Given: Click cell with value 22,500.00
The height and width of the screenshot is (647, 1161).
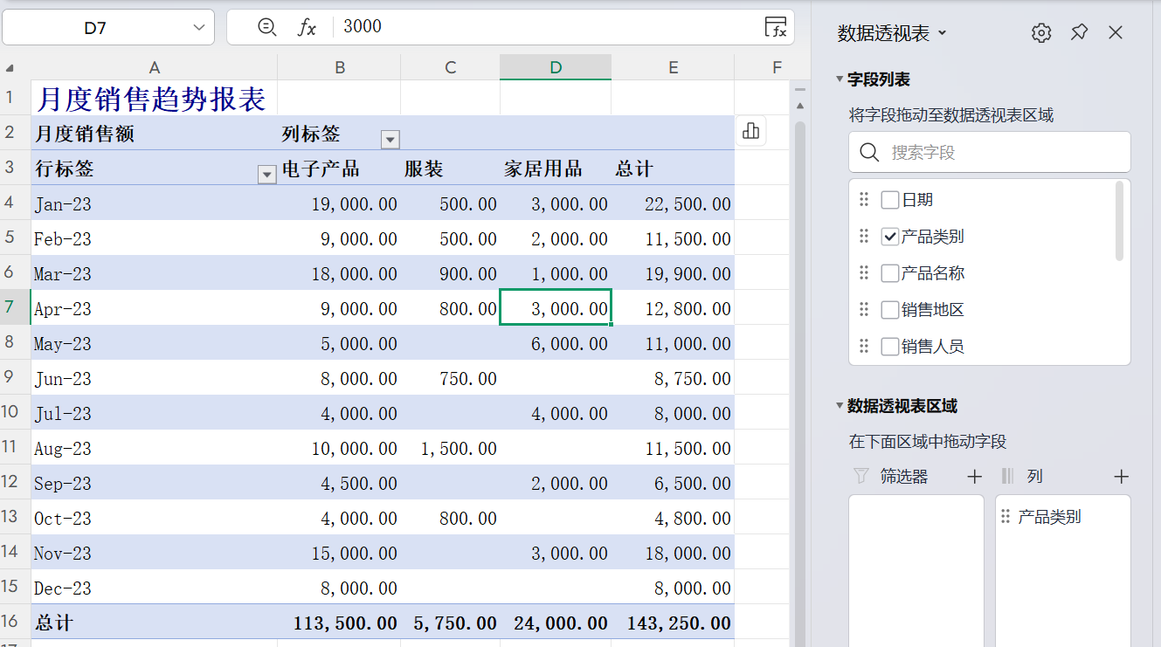Looking at the screenshot, I should 674,203.
